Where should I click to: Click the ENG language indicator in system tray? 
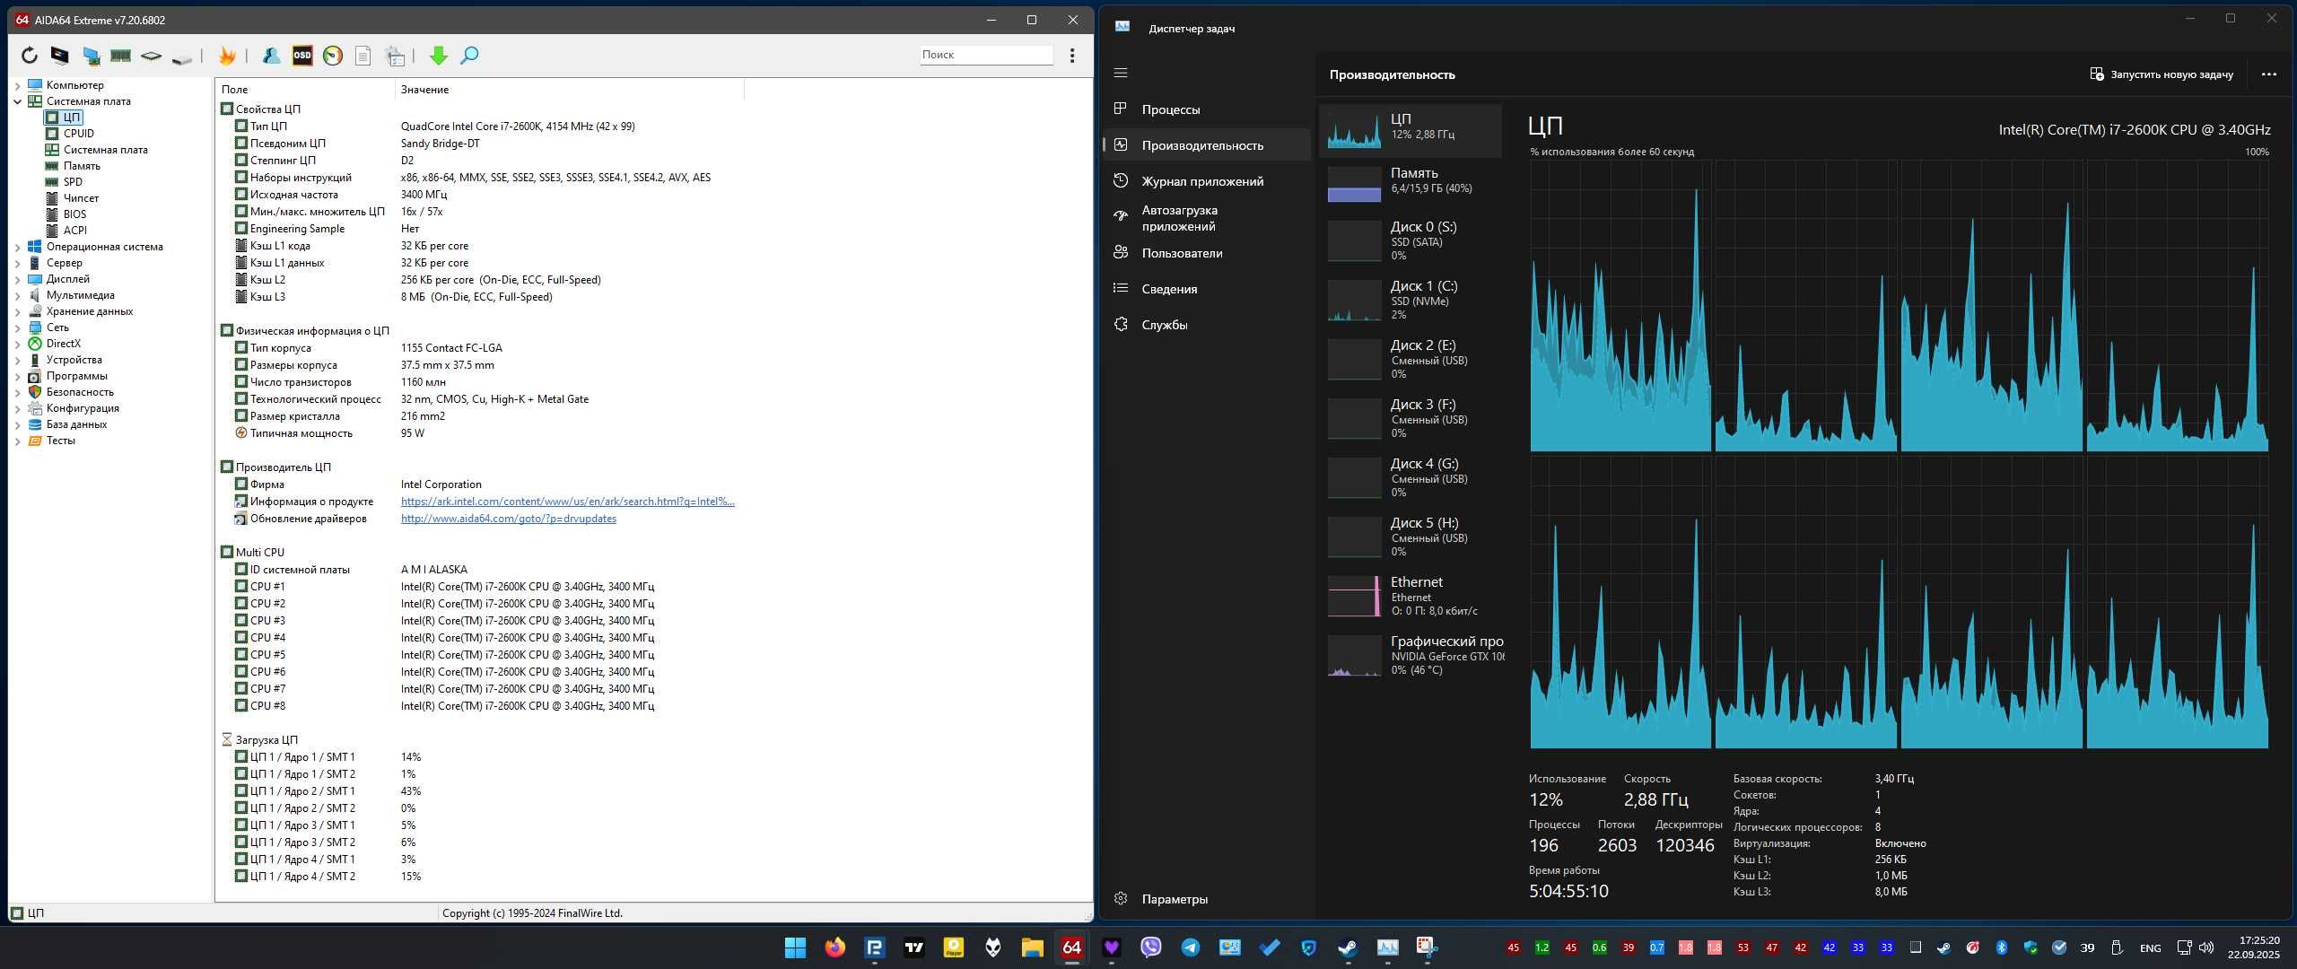tap(2150, 948)
